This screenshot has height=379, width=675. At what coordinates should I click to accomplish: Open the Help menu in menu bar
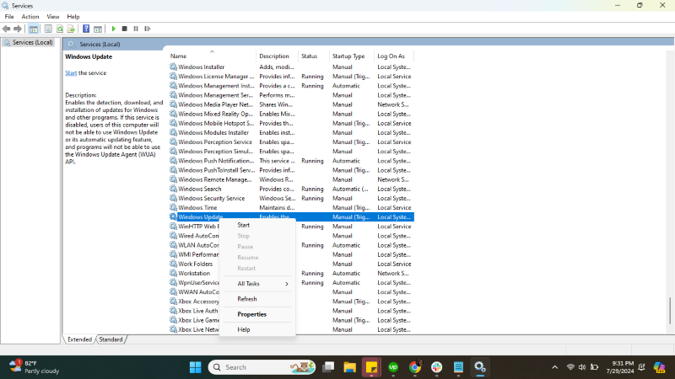tap(73, 17)
